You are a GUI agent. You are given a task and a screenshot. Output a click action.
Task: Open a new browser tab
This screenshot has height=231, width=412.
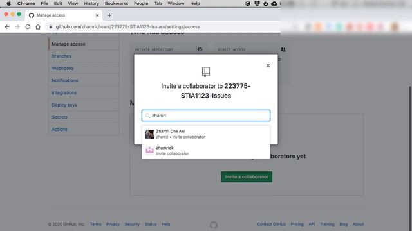pyautogui.click(x=109, y=15)
